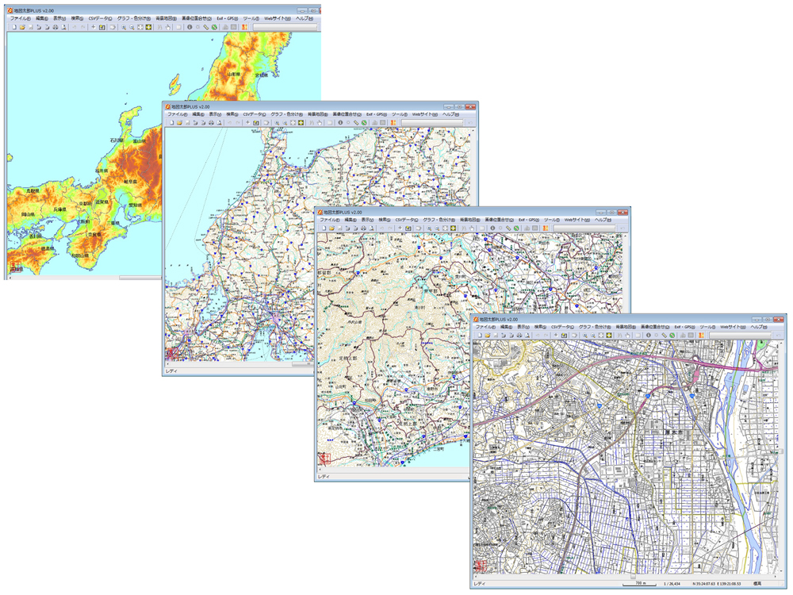
Task: Select the hand pan tool in front city-map window
Action: 627,335
